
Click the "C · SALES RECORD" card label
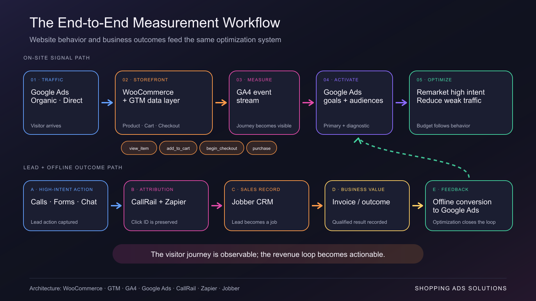(x=256, y=190)
